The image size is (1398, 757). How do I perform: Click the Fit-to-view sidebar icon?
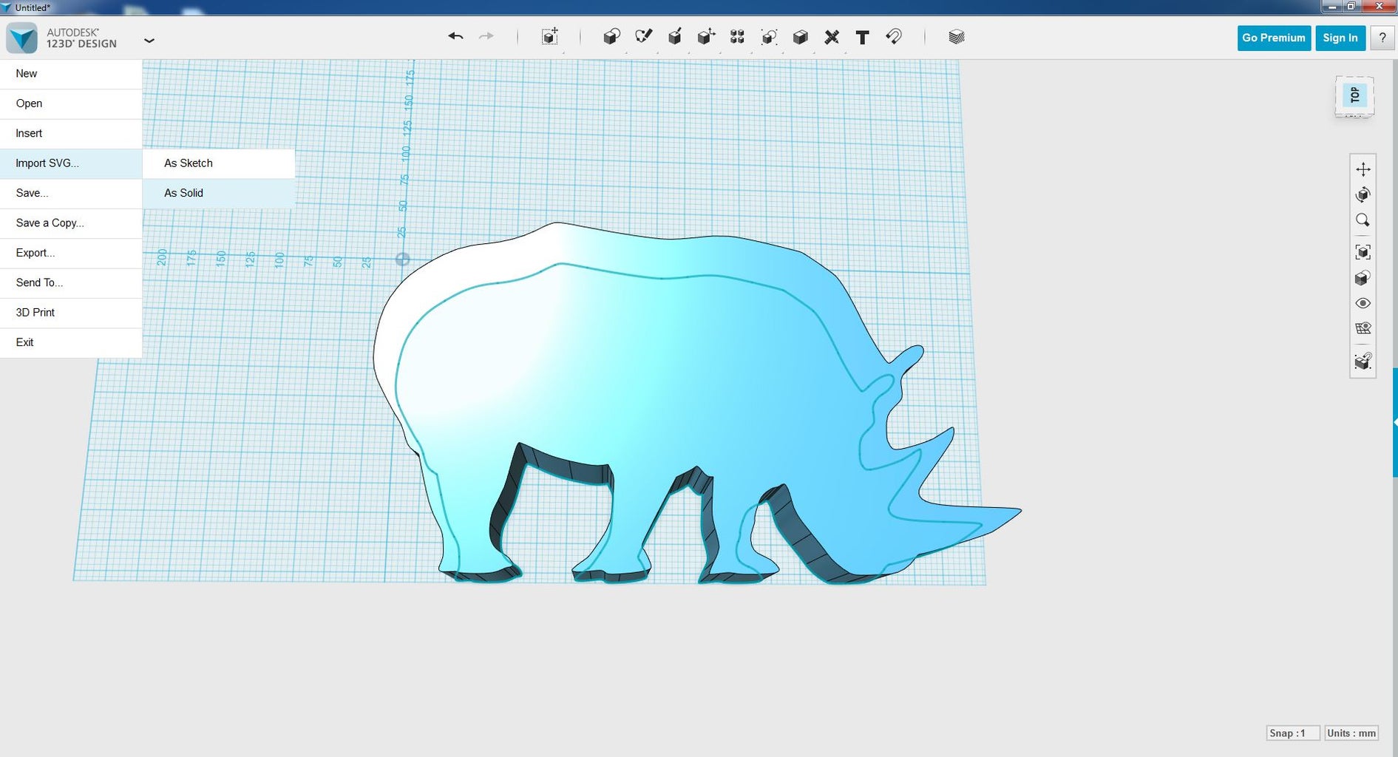(1363, 251)
